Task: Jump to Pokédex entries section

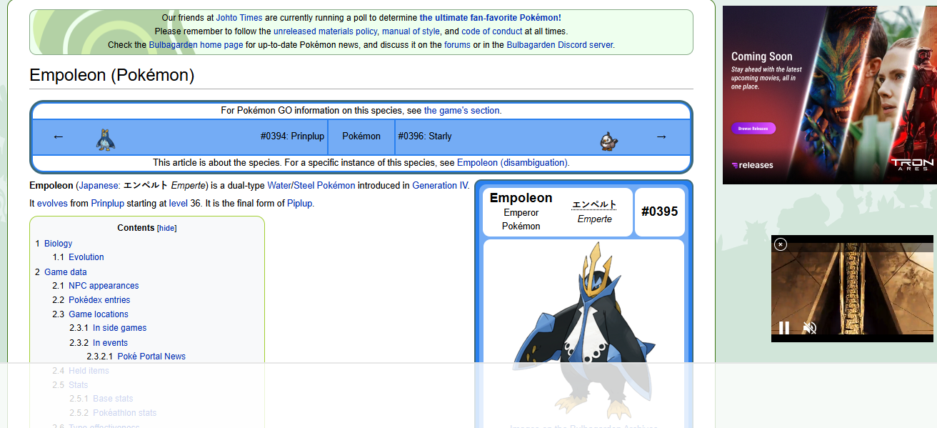Action: click(99, 300)
